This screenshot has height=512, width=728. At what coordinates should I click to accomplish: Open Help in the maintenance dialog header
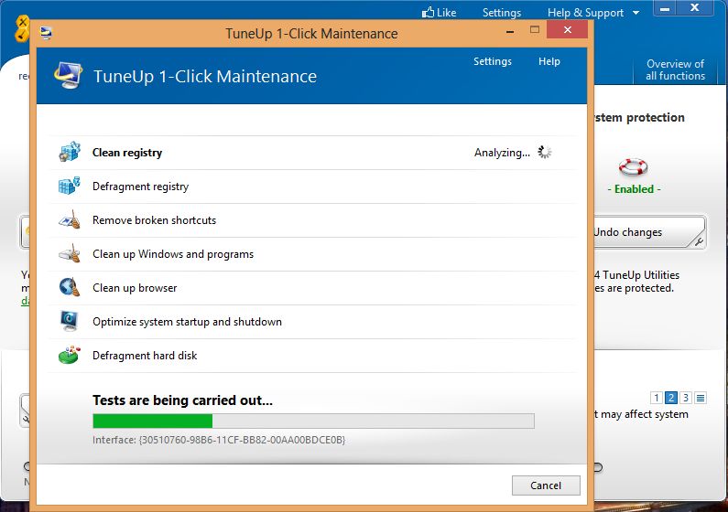(549, 61)
